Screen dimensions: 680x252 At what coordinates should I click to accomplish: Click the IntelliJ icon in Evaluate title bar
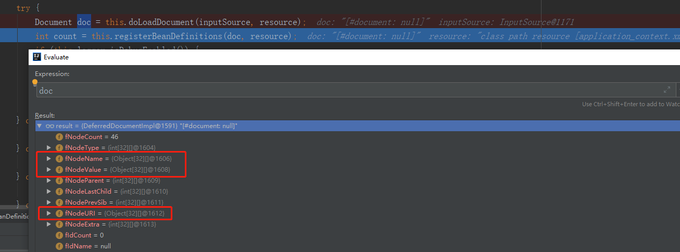37,57
